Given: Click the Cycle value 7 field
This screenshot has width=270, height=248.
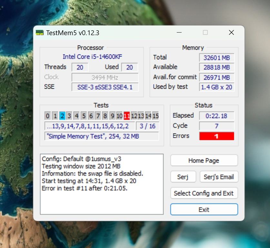Looking at the screenshot, I should (217, 126).
